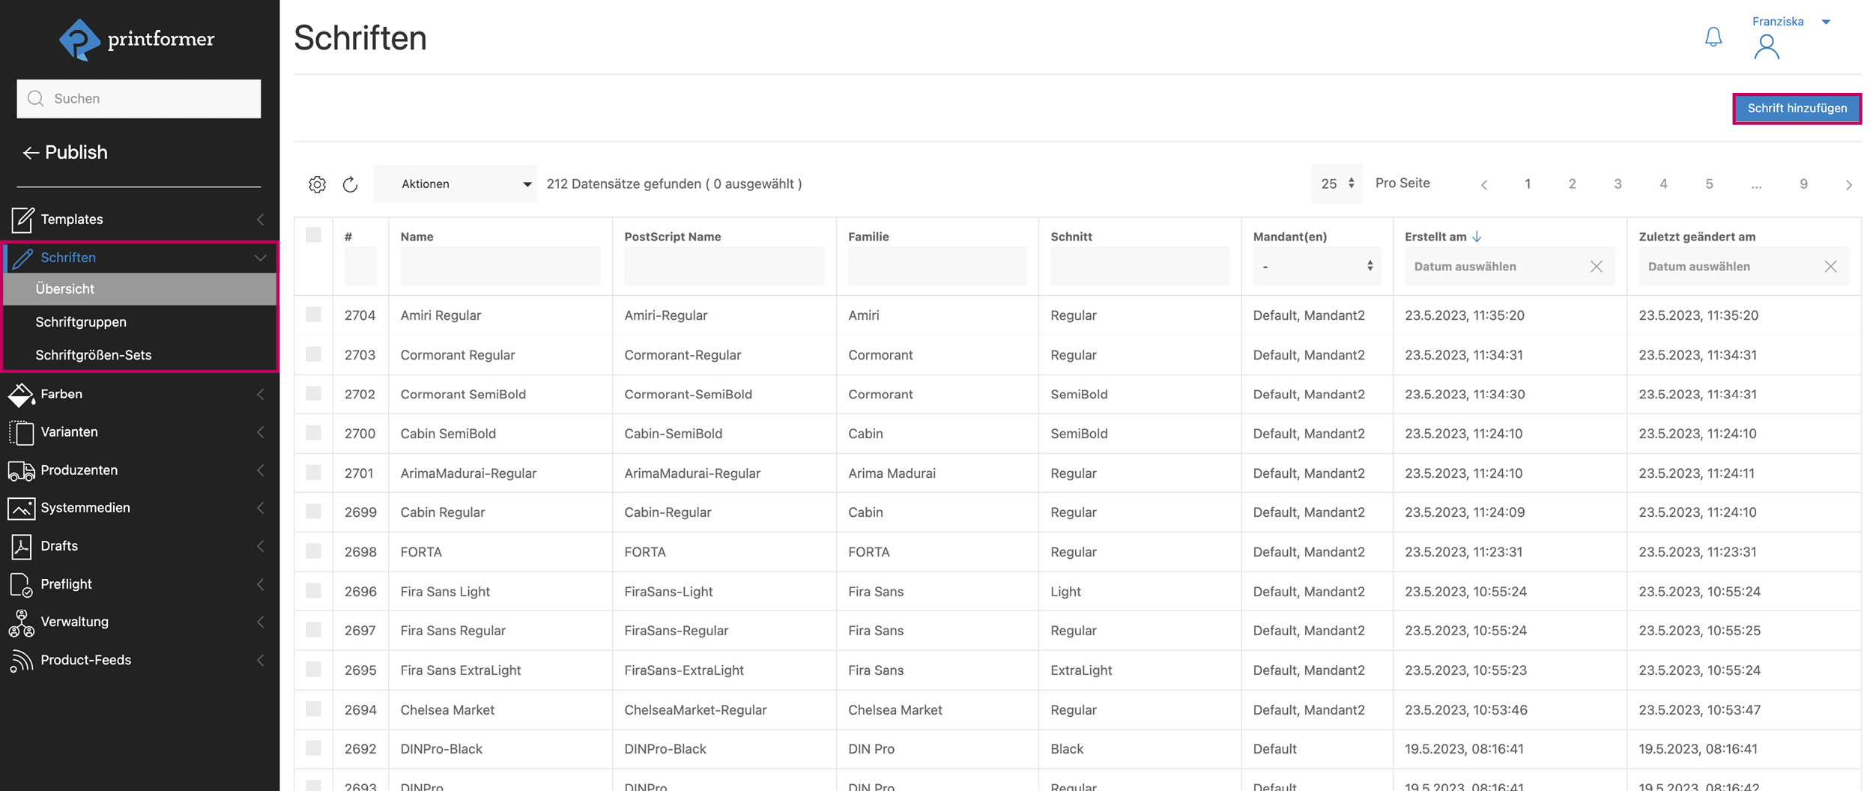Viewport: 1873px width, 791px height.
Task: Clear the Erstellt am date filter
Action: 1596,267
